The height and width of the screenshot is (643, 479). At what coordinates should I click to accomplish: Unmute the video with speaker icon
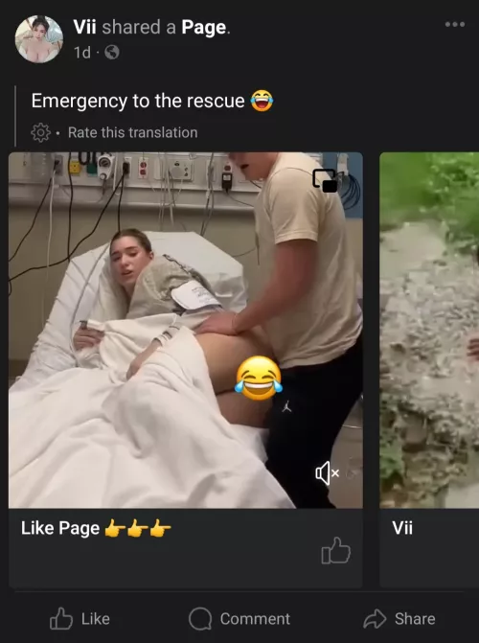pos(328,473)
